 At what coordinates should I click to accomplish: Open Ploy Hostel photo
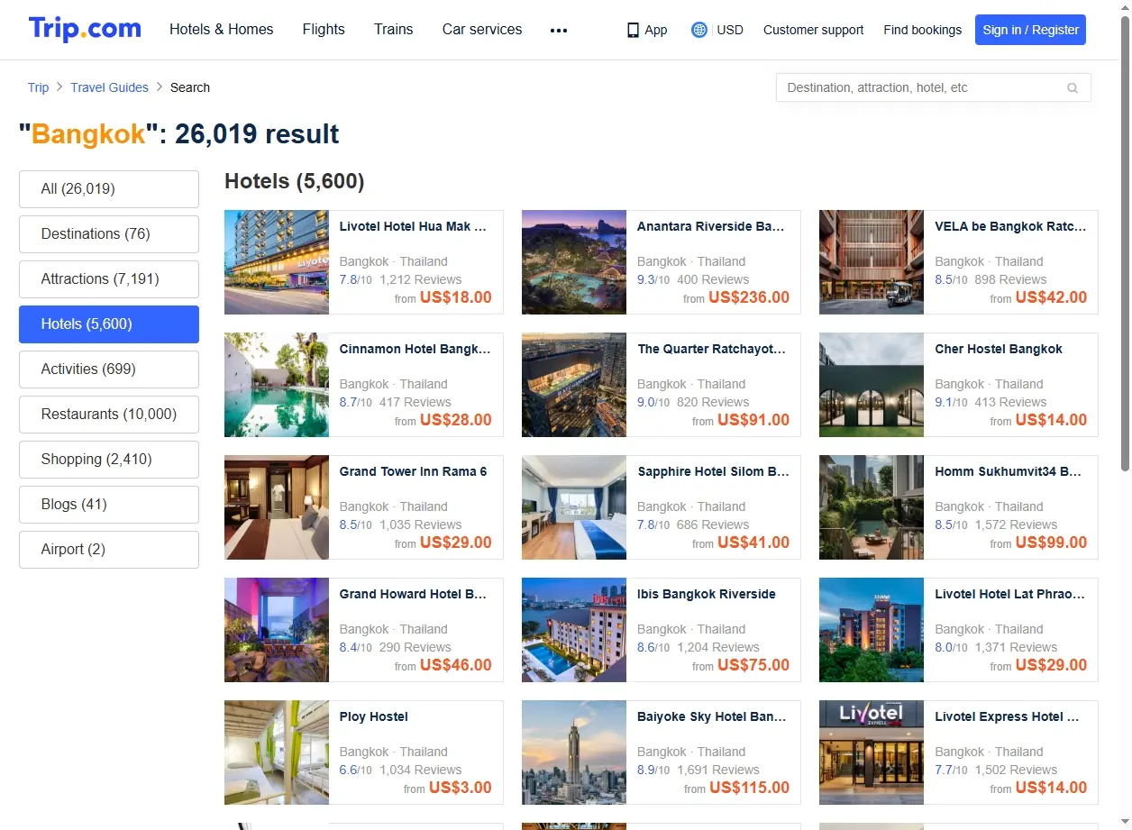click(x=277, y=752)
